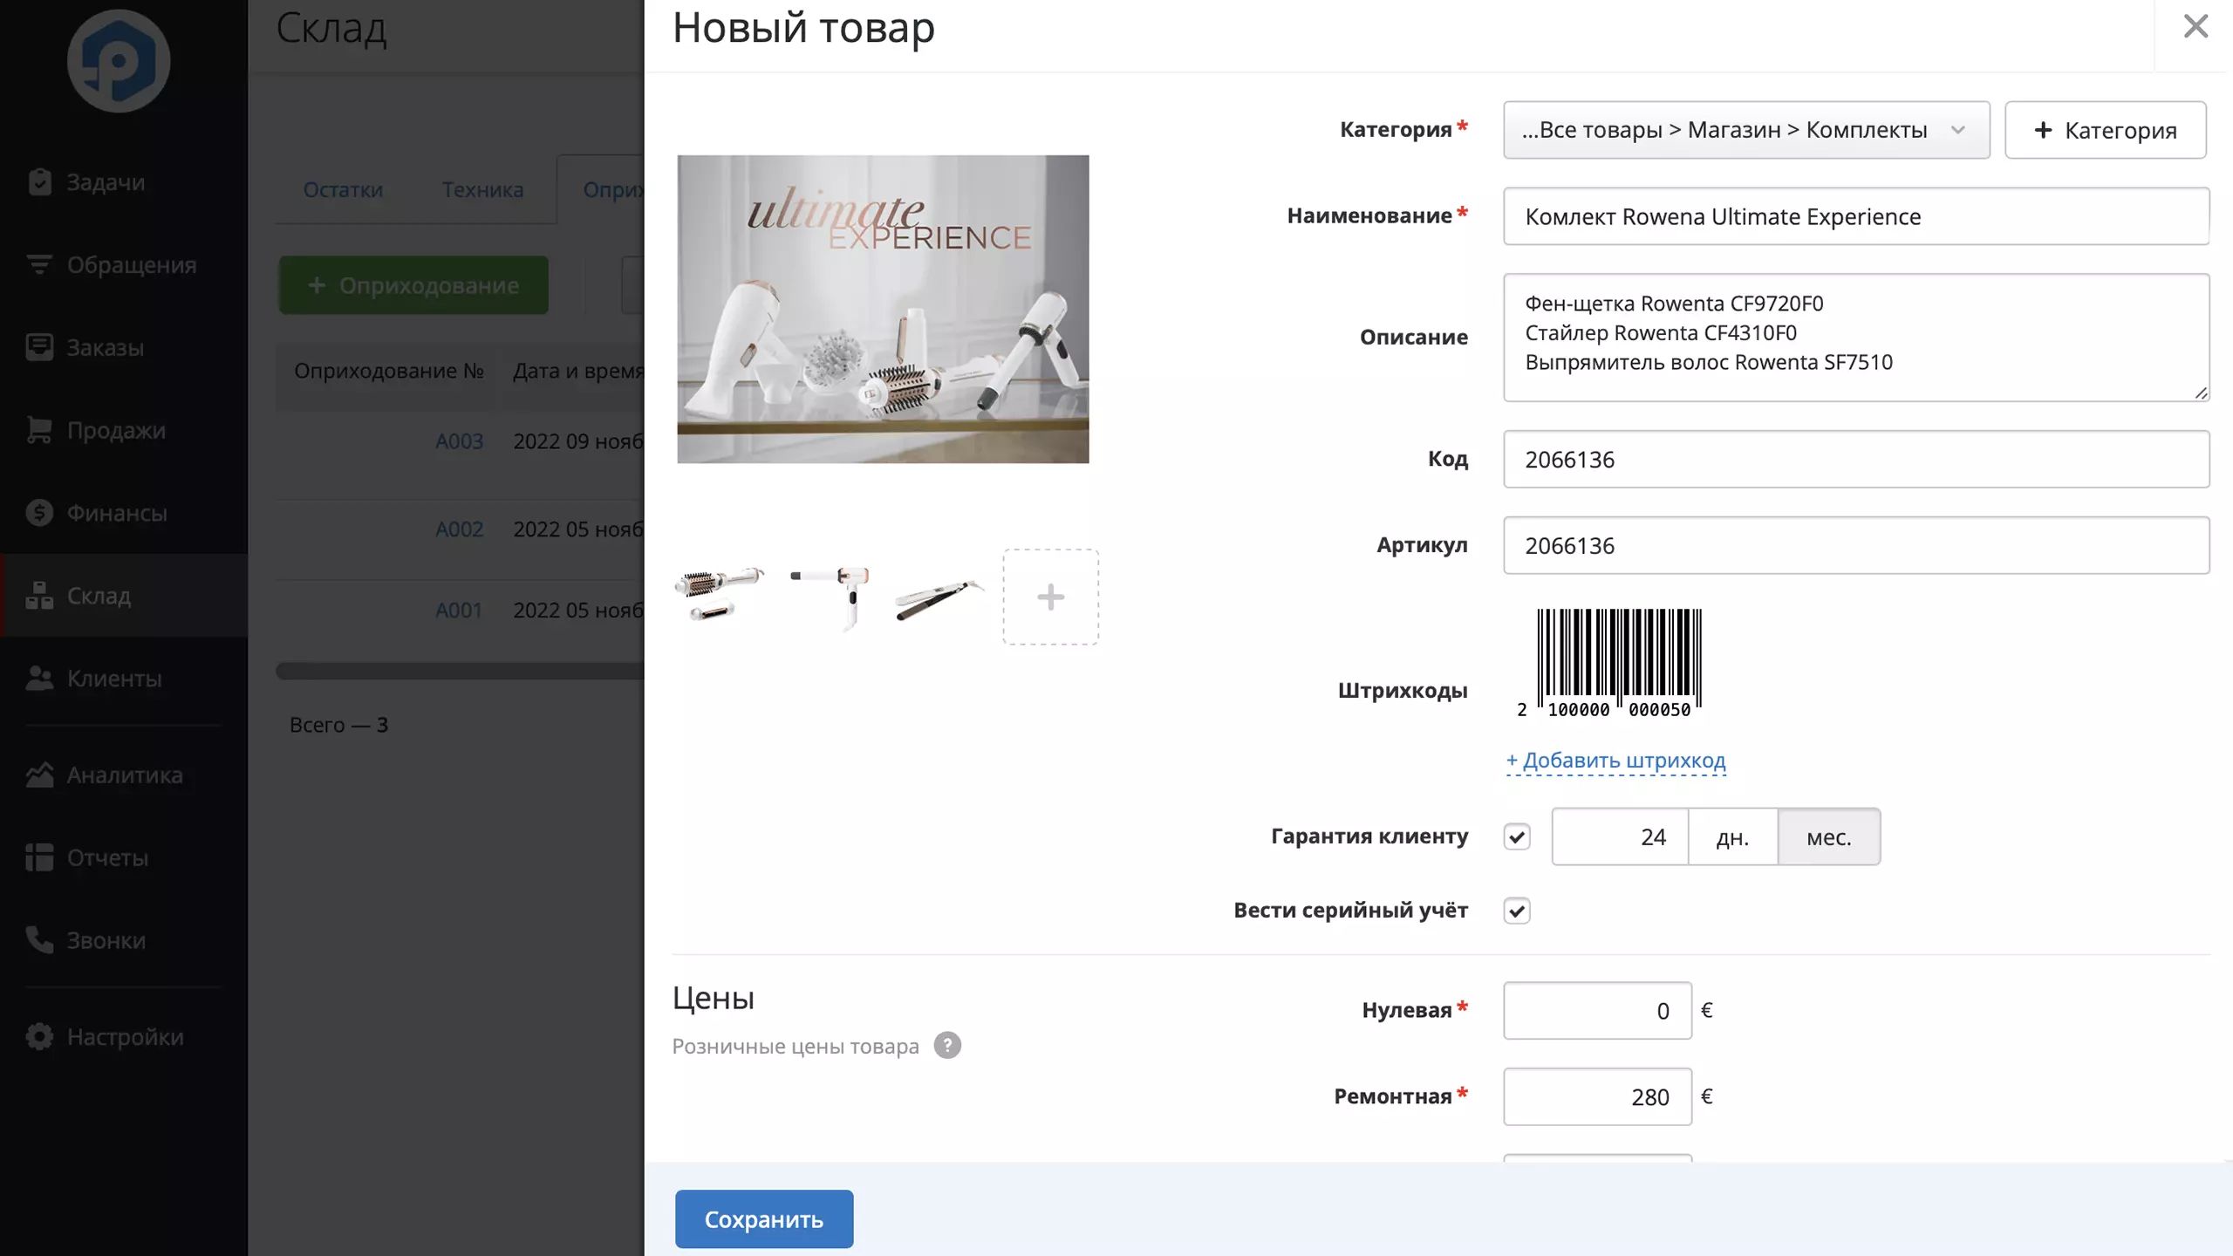
Task: Open Обращения section in sidebar
Action: click(124, 265)
